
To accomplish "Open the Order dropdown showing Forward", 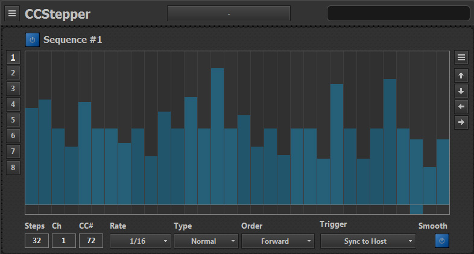I will tap(278, 241).
